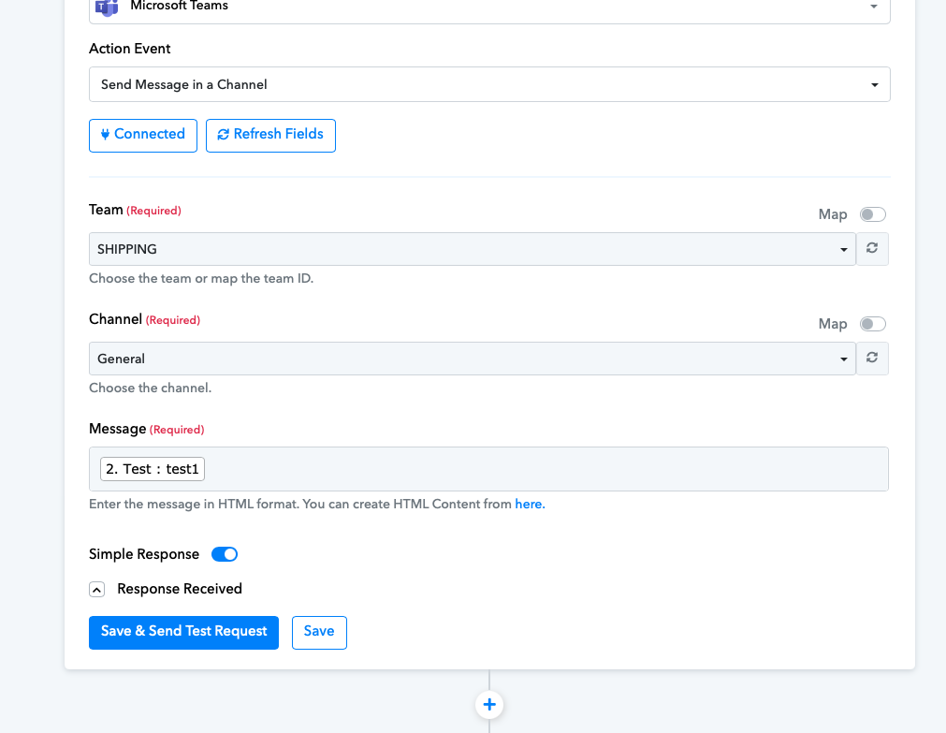Viewport: 946px width, 733px height.
Task: Enable the Map toggle for Channel
Action: tap(873, 324)
